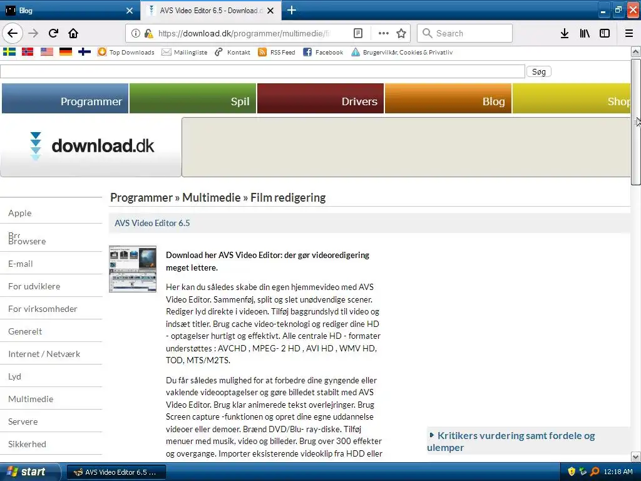The width and height of the screenshot is (641, 481).
Task: Click the site search text field
Action: (262, 71)
